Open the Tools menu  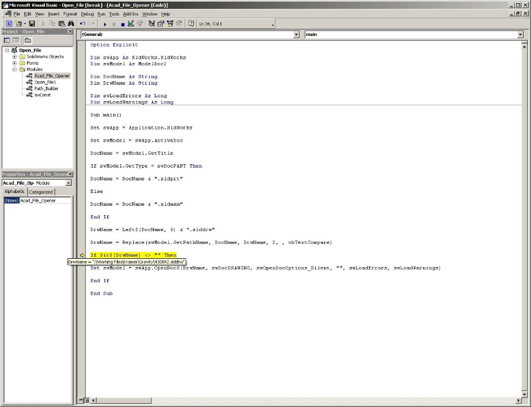(x=114, y=14)
